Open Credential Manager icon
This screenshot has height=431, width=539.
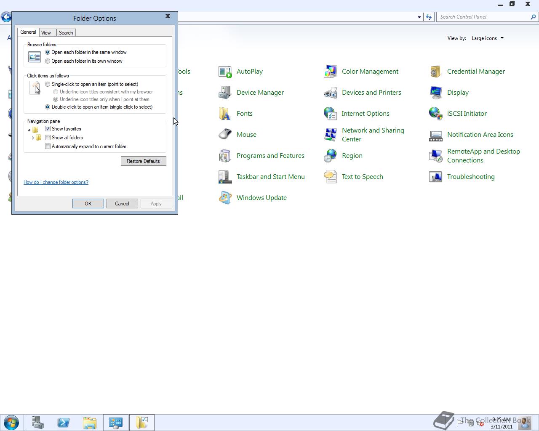tap(436, 72)
